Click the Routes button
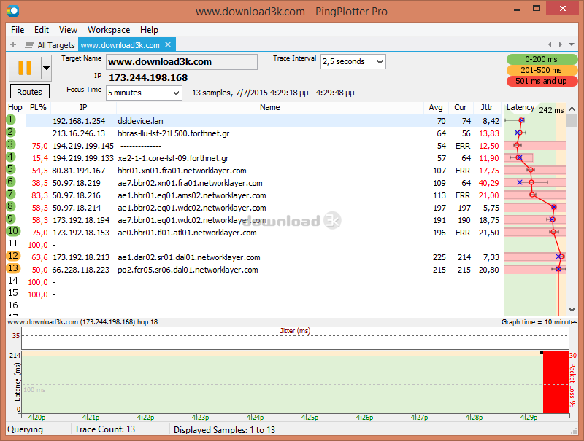584x441 pixels. (30, 92)
